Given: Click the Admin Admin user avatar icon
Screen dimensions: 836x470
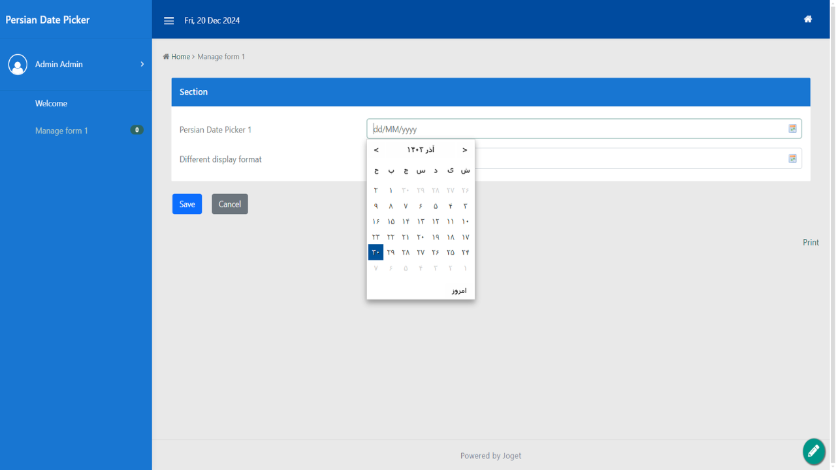Looking at the screenshot, I should tap(18, 64).
